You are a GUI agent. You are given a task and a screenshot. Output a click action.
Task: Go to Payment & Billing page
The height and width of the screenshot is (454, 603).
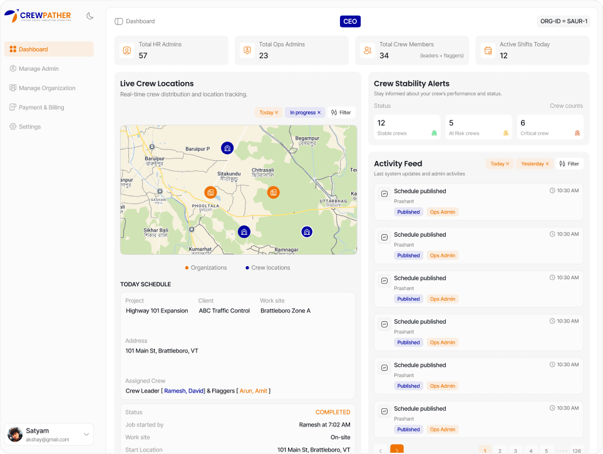[x=41, y=108]
